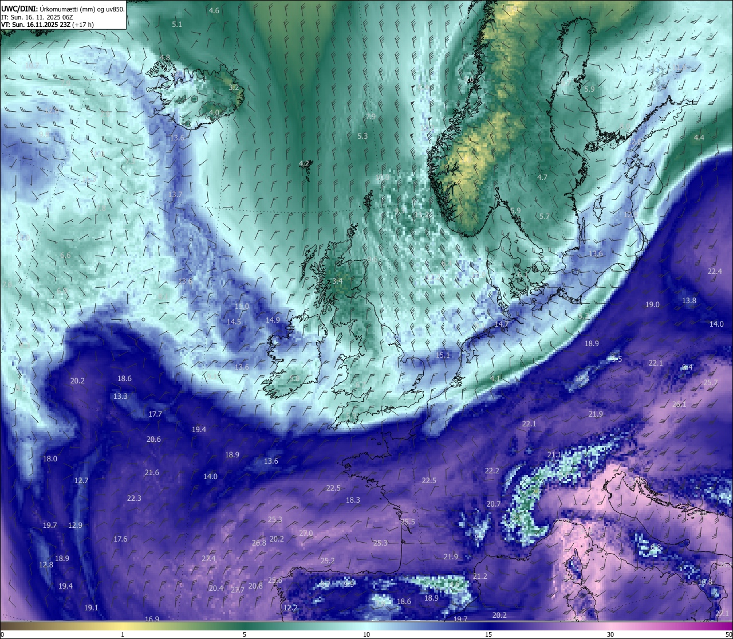Click the 7.9 map value
This screenshot has width=733, height=639.
pyautogui.click(x=371, y=116)
